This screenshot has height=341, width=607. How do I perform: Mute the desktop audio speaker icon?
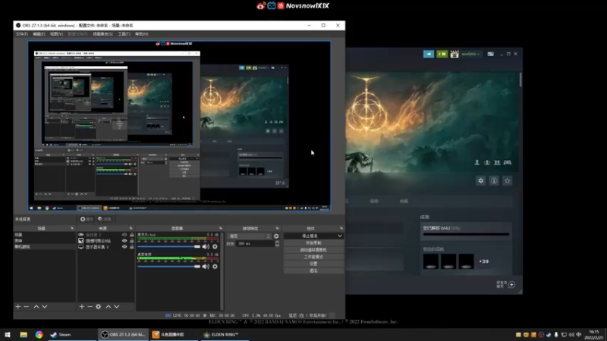point(206,267)
